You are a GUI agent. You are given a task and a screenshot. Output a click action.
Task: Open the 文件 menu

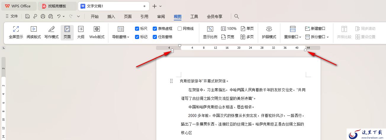(12, 16)
